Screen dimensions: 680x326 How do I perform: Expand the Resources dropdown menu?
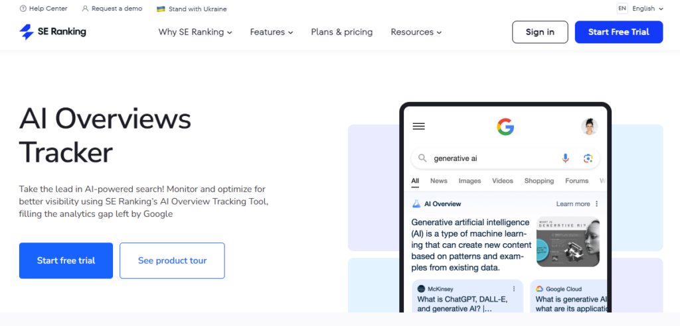point(416,32)
